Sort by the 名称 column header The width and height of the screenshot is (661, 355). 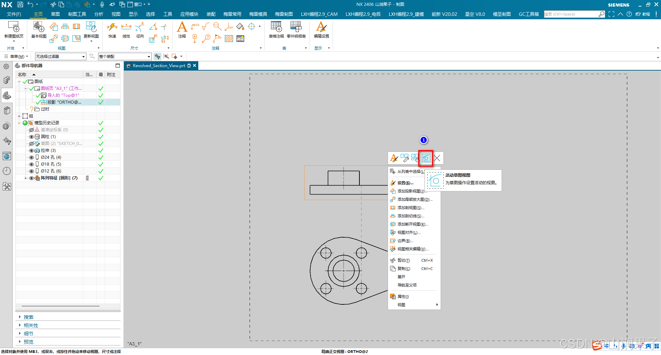pyautogui.click(x=50, y=74)
